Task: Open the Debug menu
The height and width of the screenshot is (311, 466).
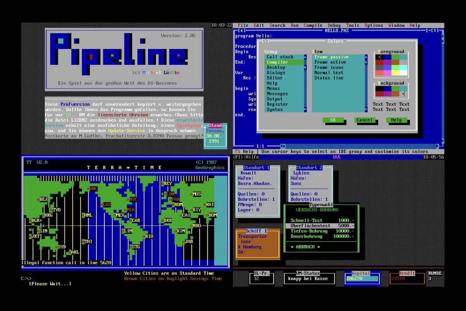Action: (x=334, y=25)
